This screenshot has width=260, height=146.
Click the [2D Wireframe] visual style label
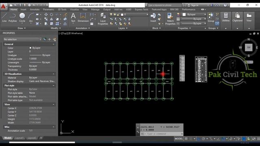point(75,33)
